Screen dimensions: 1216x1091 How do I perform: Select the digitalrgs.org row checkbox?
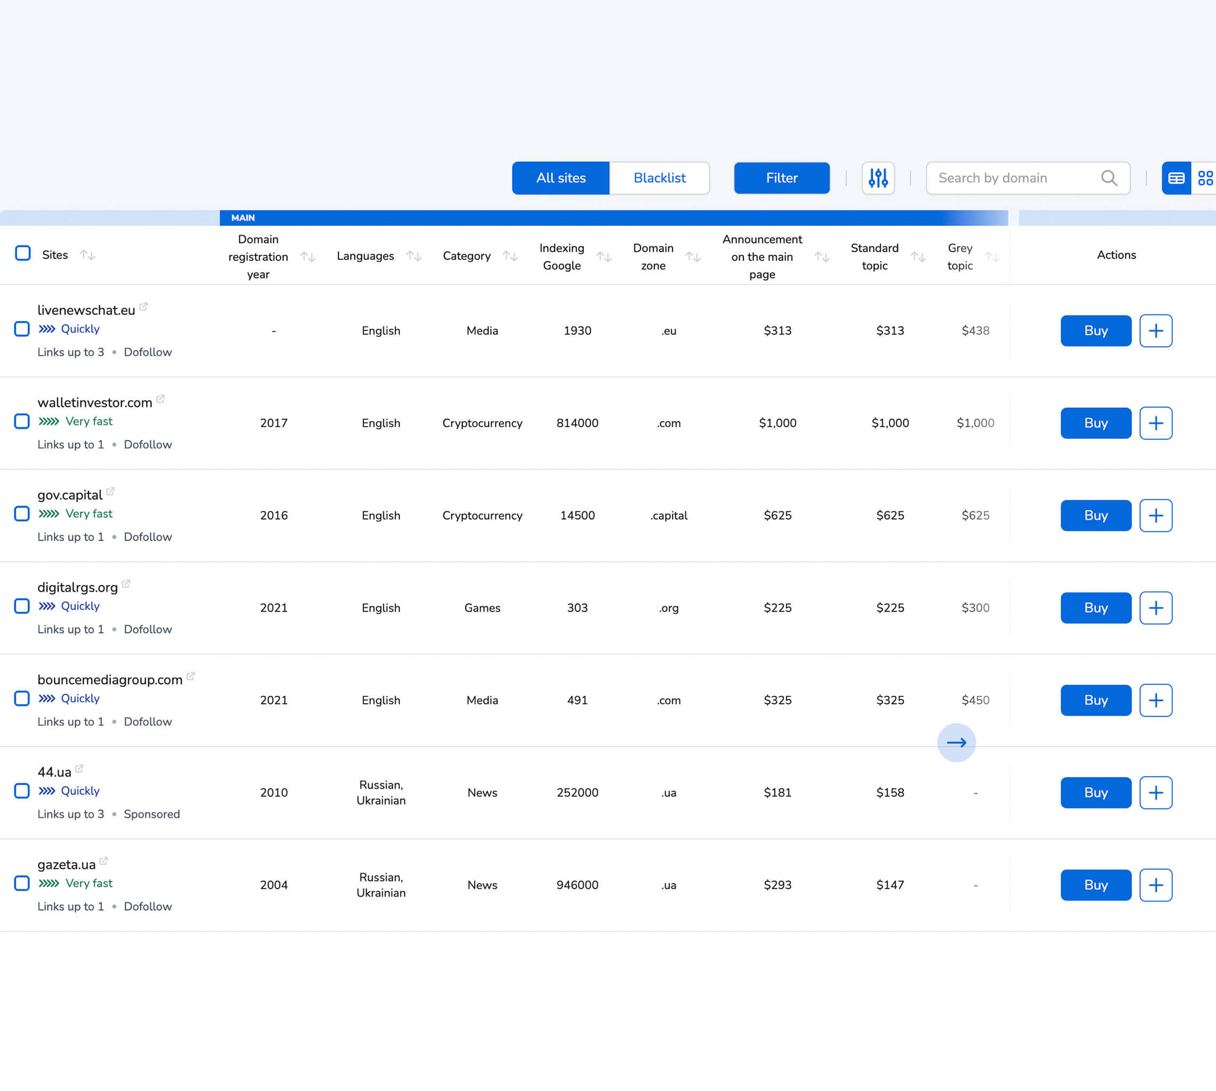22,606
